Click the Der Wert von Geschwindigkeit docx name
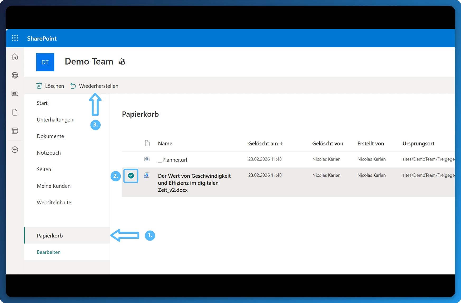The height and width of the screenshot is (303, 461). 194,183
